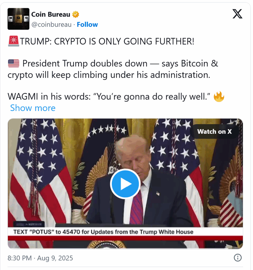Open the Coin Bureau profile avatar
Viewport: 253px width, 270px height.
tap(18, 19)
